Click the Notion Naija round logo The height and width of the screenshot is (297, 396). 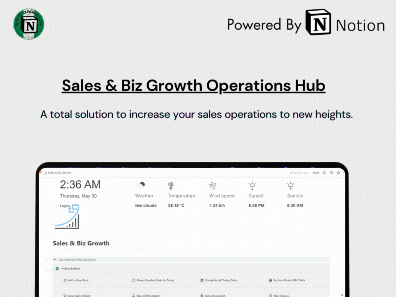pos(29,24)
